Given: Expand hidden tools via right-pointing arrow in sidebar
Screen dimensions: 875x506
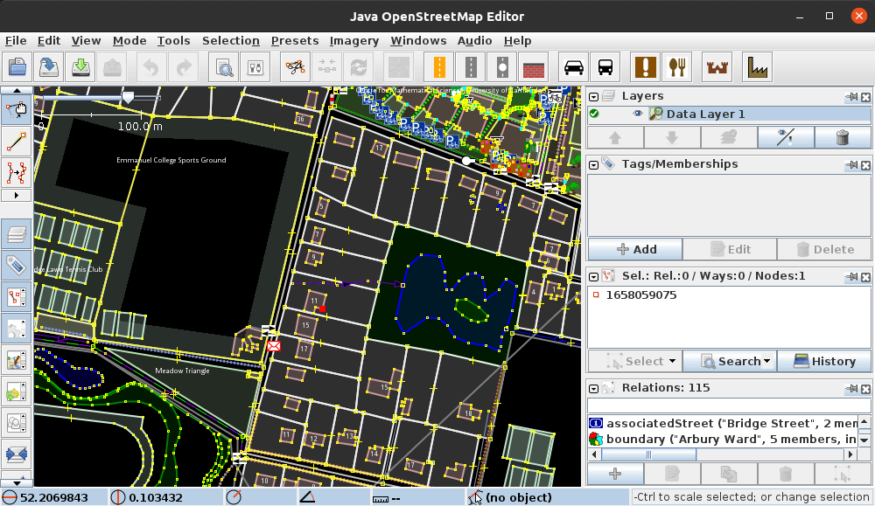Looking at the screenshot, I should pyautogui.click(x=17, y=195).
